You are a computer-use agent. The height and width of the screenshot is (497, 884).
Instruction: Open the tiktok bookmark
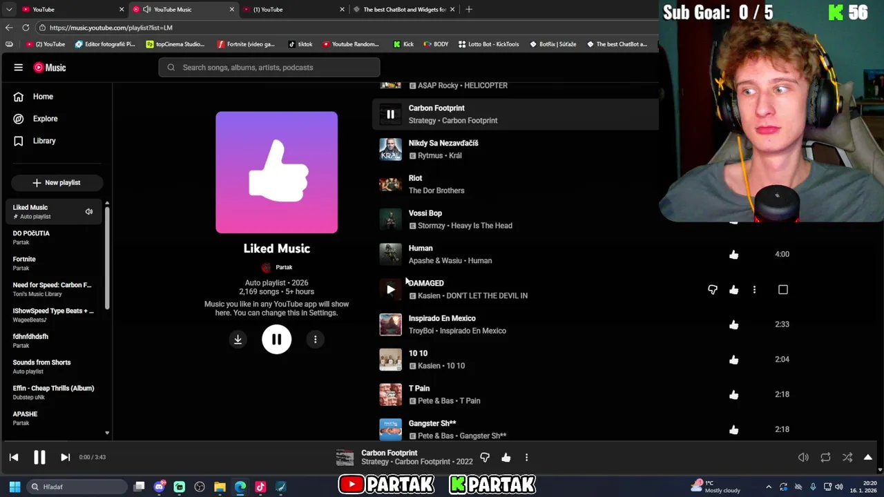(300, 44)
